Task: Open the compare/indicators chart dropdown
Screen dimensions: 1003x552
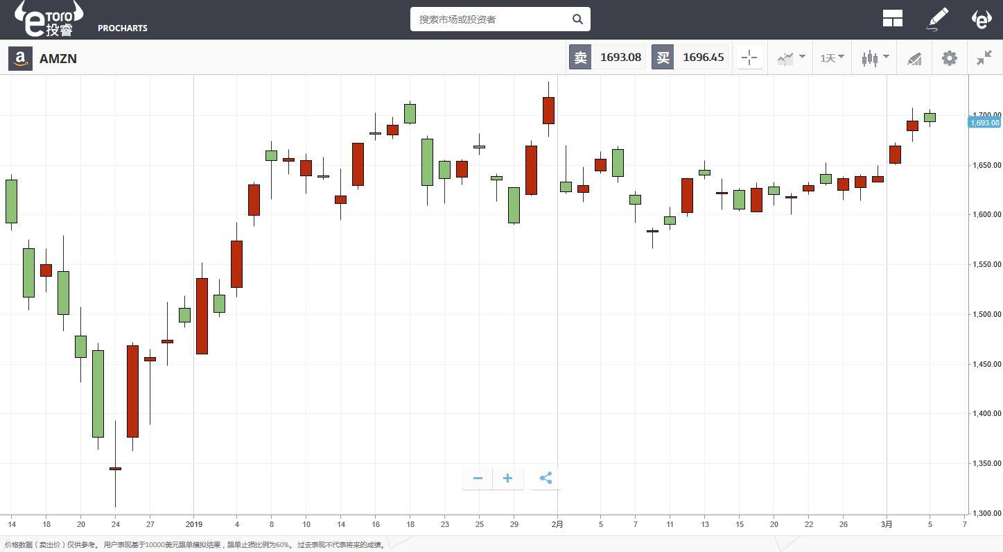Action: [790, 58]
